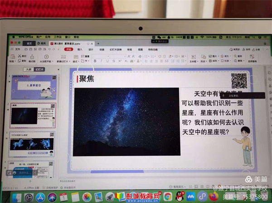Viewport: 272px width, 203px height.
Task: Click the New Slide icon
Action: coord(63,57)
